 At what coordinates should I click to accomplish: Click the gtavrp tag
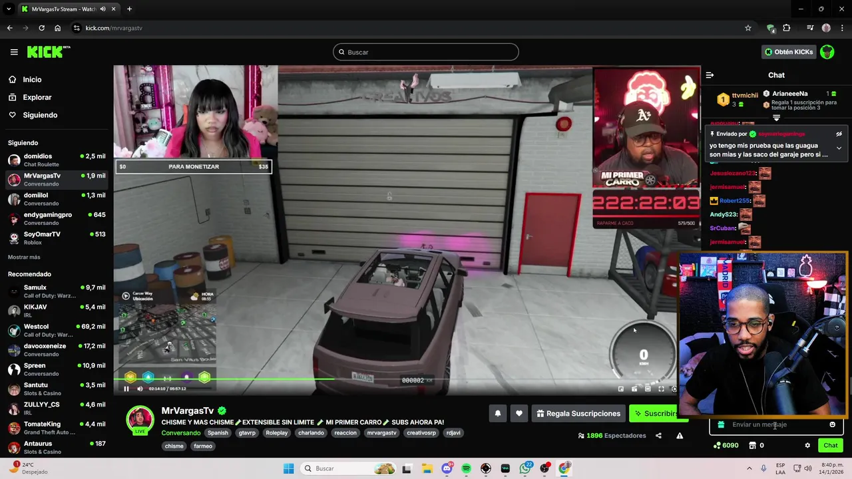(247, 432)
